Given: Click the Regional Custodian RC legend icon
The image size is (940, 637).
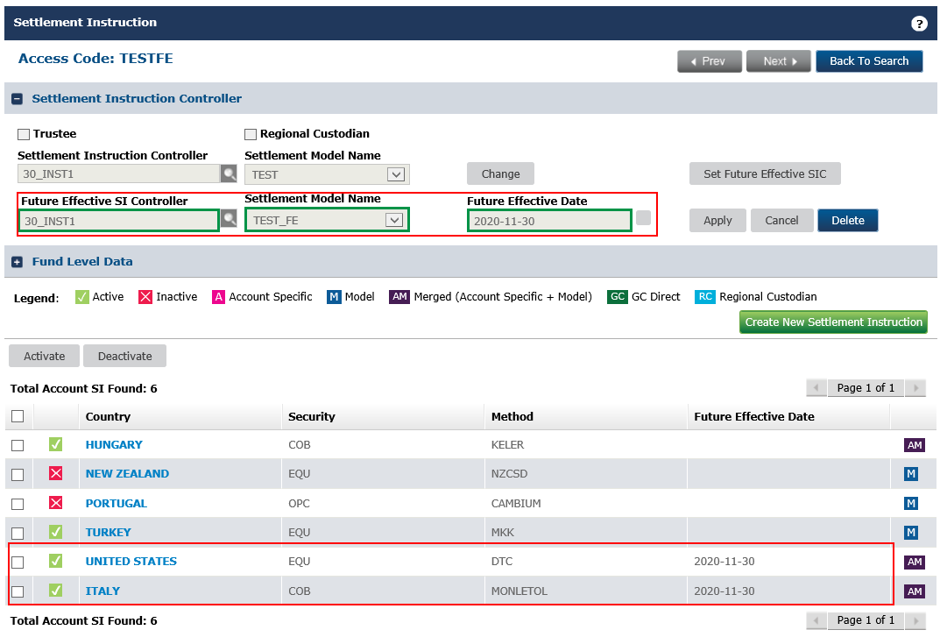Looking at the screenshot, I should pyautogui.click(x=705, y=297).
